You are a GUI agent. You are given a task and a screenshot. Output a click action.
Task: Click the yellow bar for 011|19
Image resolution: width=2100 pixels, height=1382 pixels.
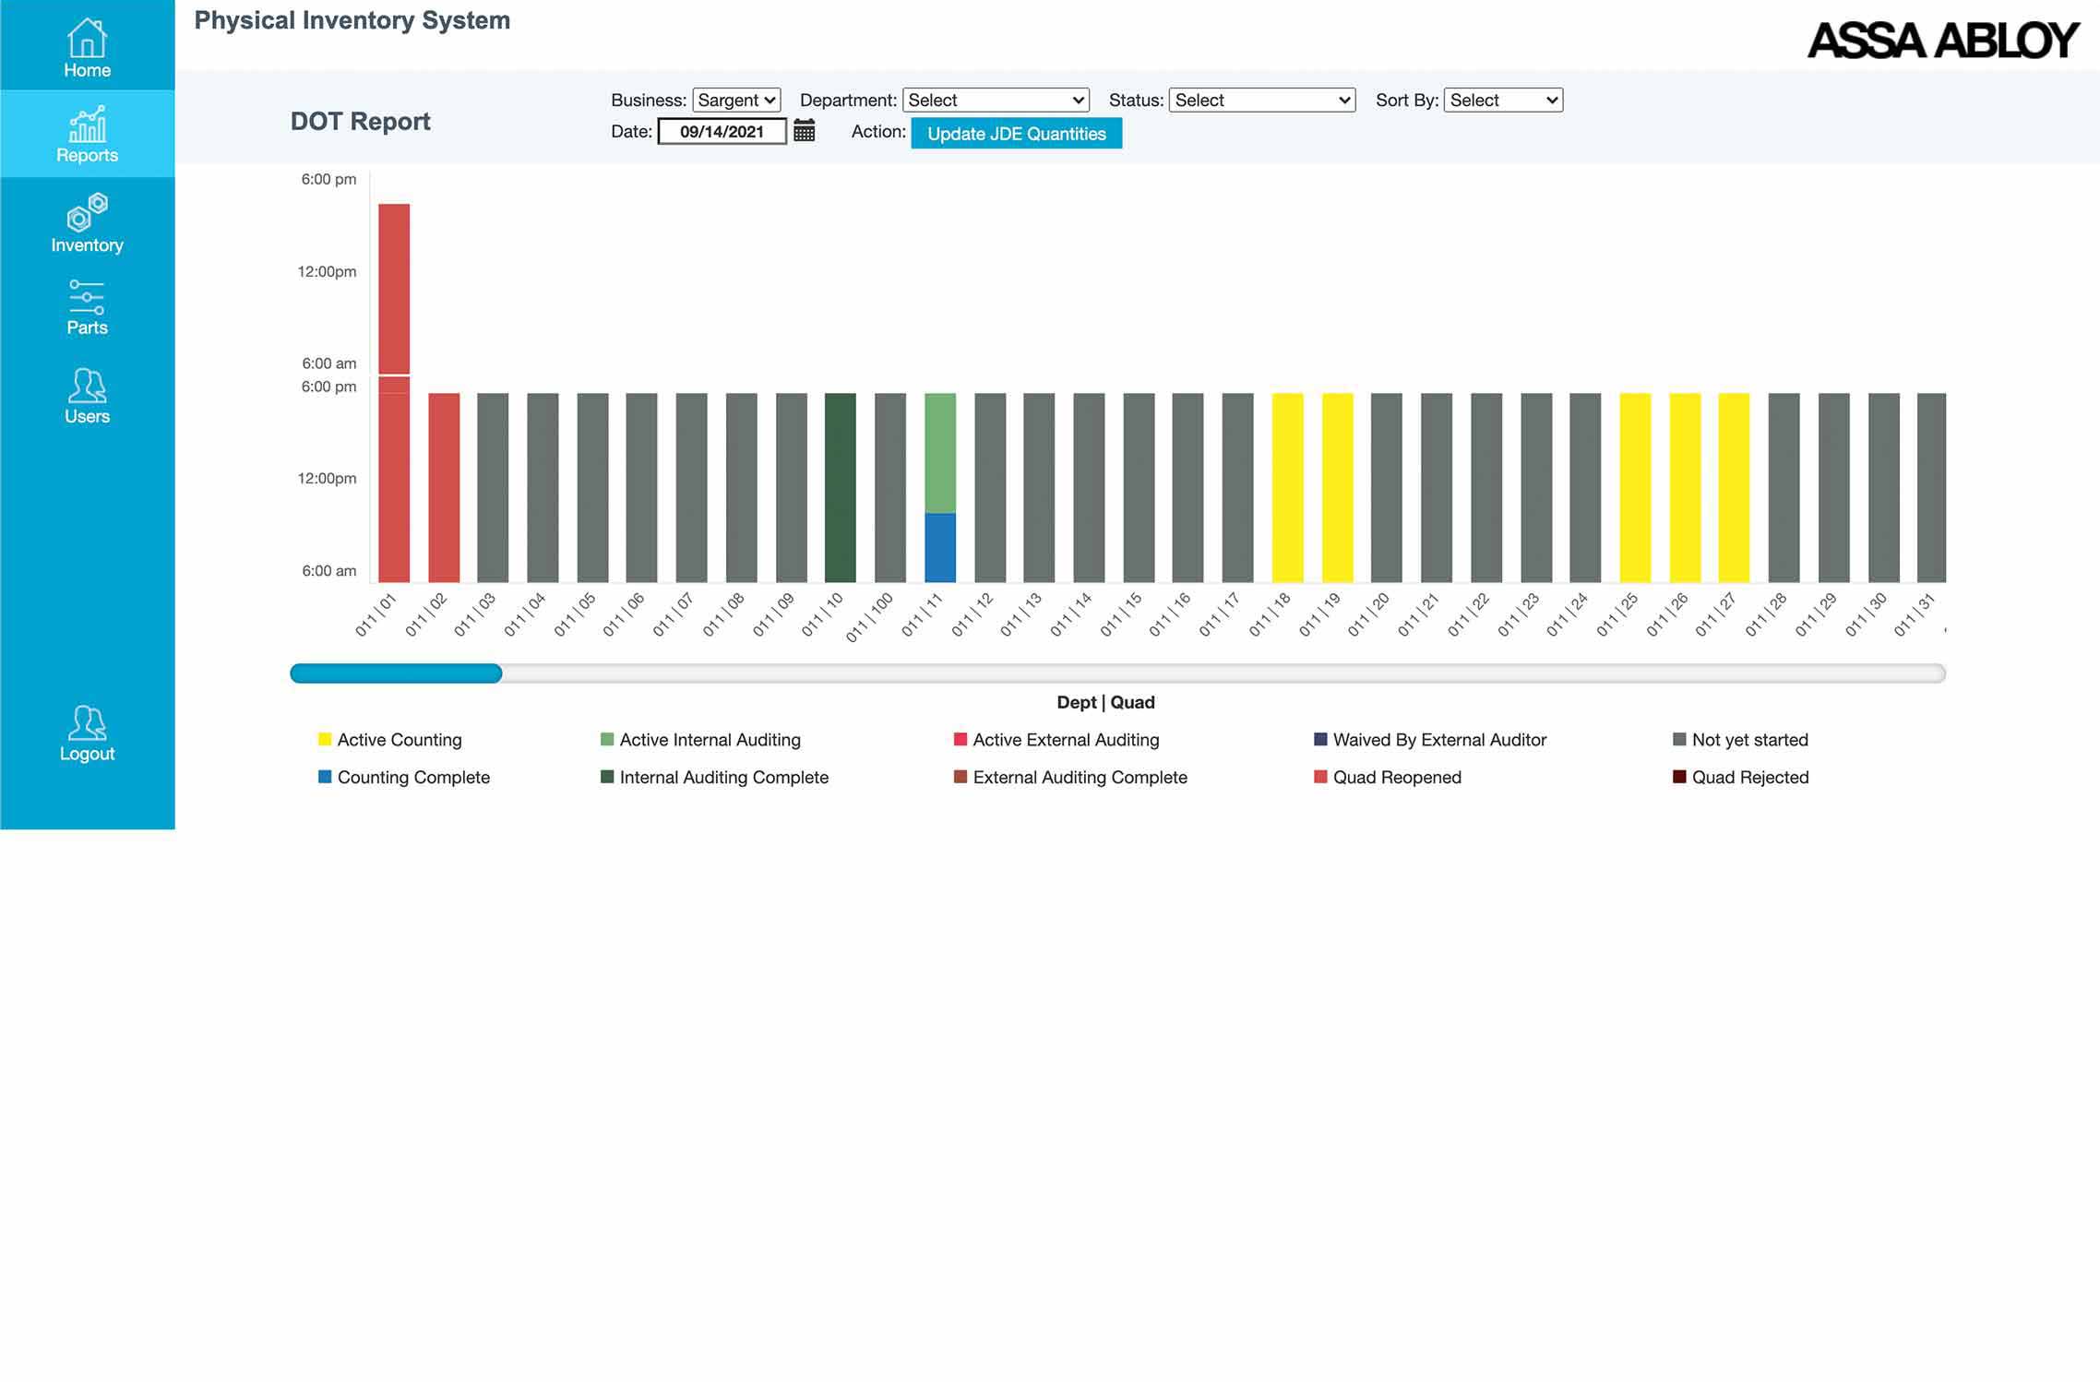click(1337, 487)
